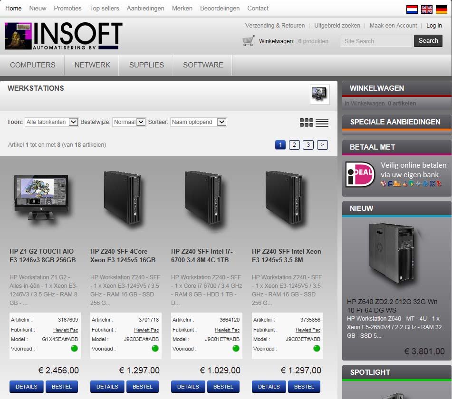Click the iDEAL payment logo
This screenshot has width=452, height=399.
click(x=360, y=174)
